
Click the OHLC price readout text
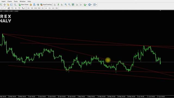pos(9,11)
